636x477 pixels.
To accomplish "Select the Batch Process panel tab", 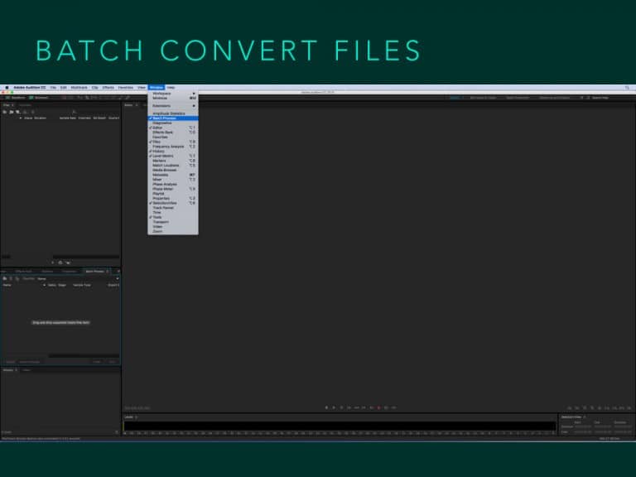I will 95,271.
